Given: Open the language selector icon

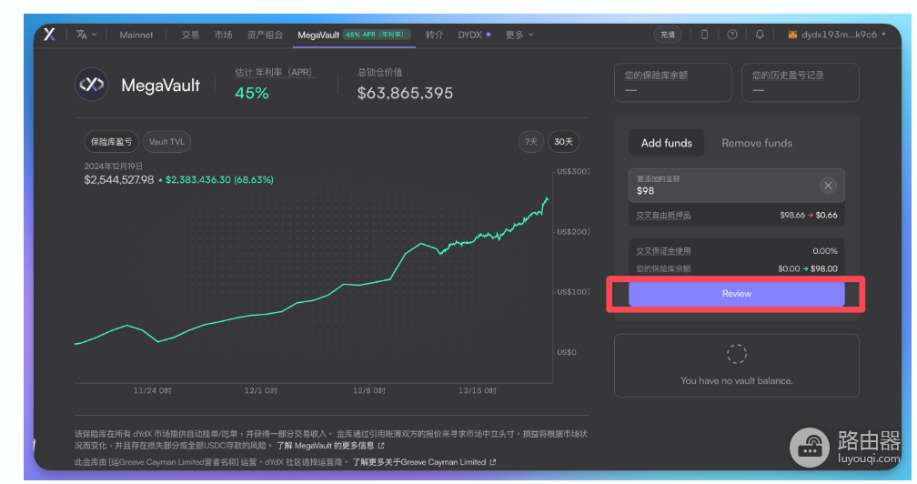Looking at the screenshot, I should [x=86, y=35].
